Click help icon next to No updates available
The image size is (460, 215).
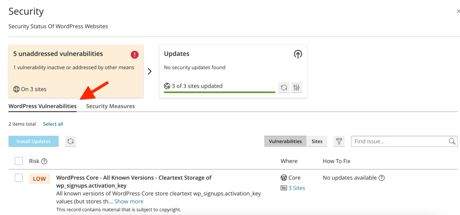[381, 178]
